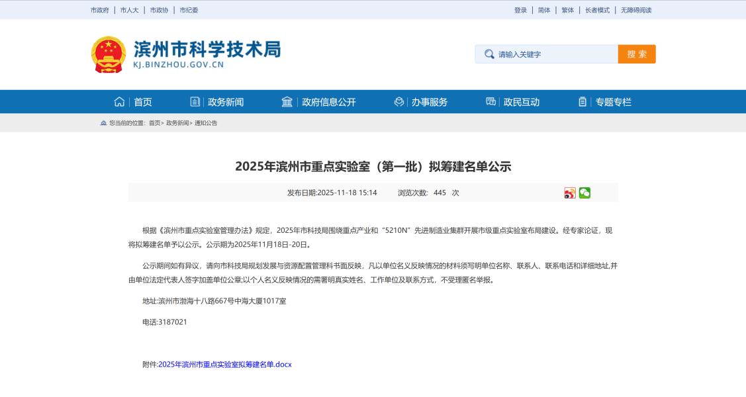The width and height of the screenshot is (746, 397).
Task: Click the chat icon beside 政民互动
Action: tap(490, 102)
